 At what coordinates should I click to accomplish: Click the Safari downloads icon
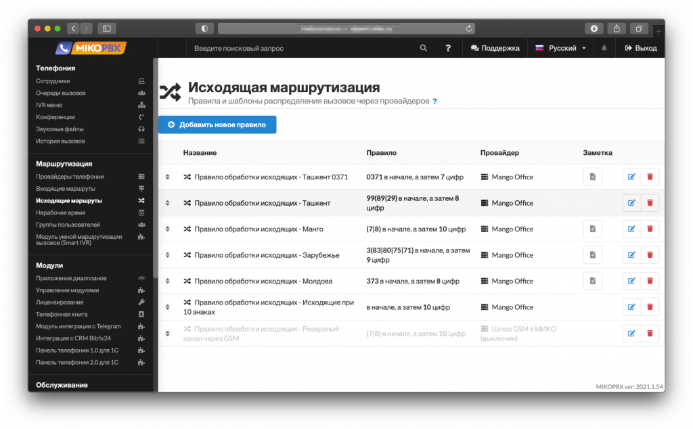(594, 28)
